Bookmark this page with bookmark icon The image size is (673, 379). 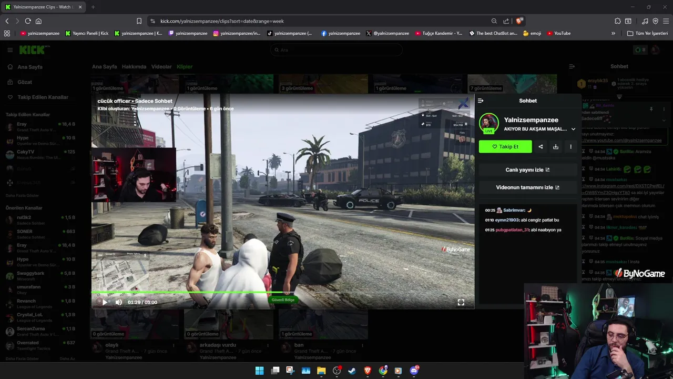(x=139, y=21)
